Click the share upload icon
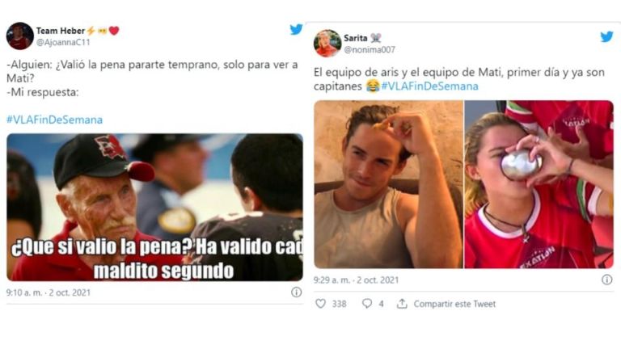This screenshot has width=621, height=349. click(402, 304)
